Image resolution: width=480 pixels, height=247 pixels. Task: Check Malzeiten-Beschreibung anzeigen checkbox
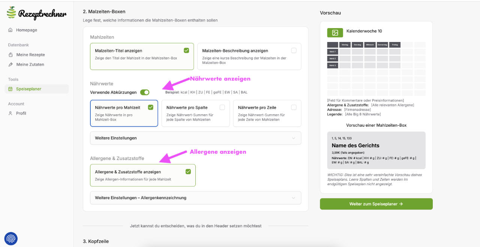pyautogui.click(x=294, y=50)
